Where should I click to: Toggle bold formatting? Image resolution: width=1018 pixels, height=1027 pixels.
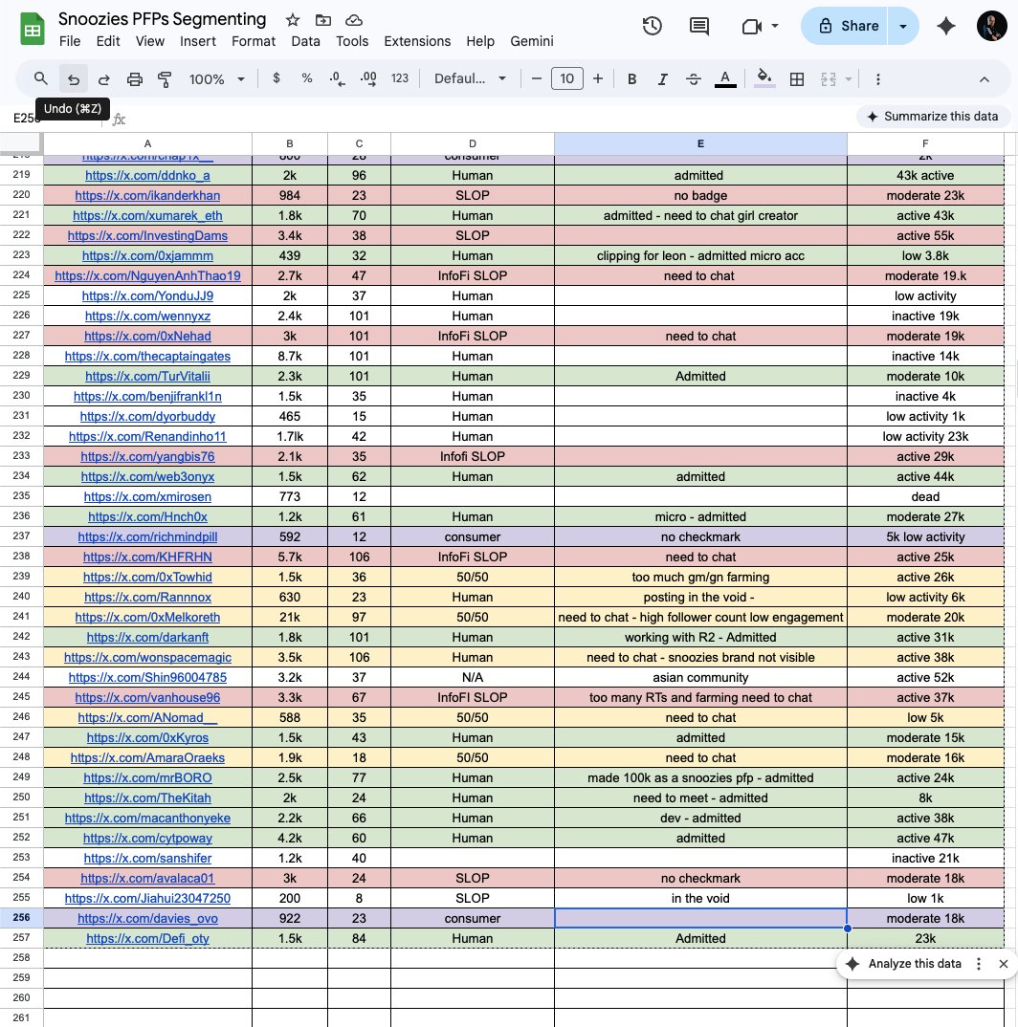pos(631,79)
